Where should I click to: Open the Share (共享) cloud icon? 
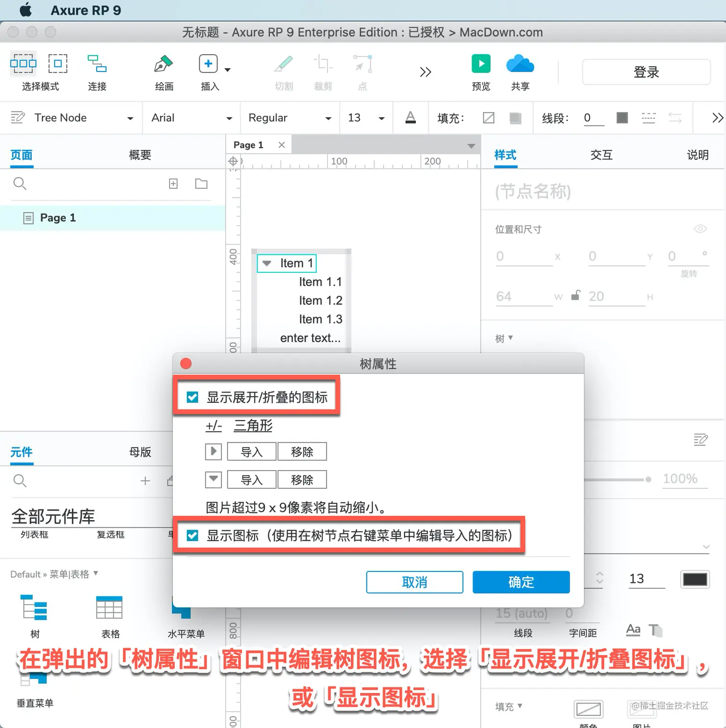(520, 63)
